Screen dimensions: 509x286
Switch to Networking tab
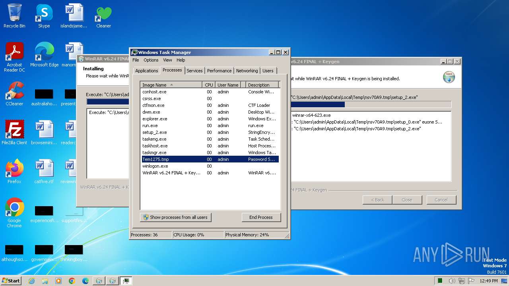click(247, 71)
